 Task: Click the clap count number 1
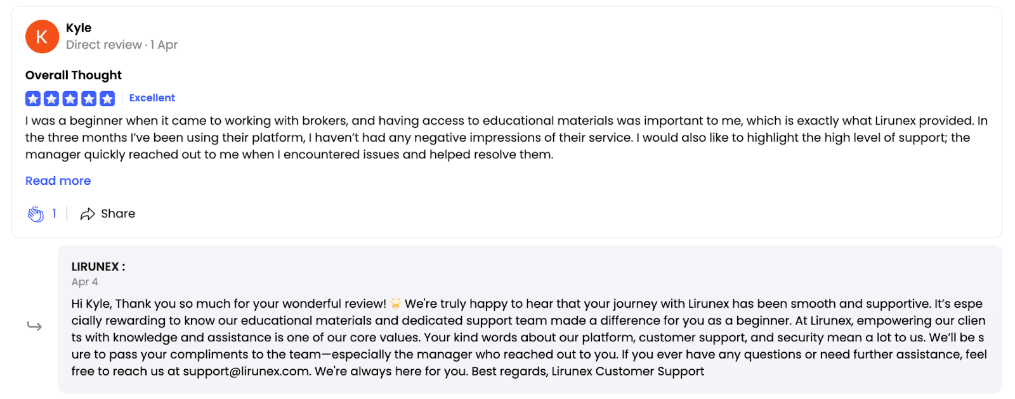point(54,214)
